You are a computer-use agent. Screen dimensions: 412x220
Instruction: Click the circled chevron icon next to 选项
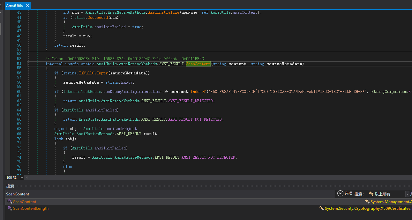341,193
